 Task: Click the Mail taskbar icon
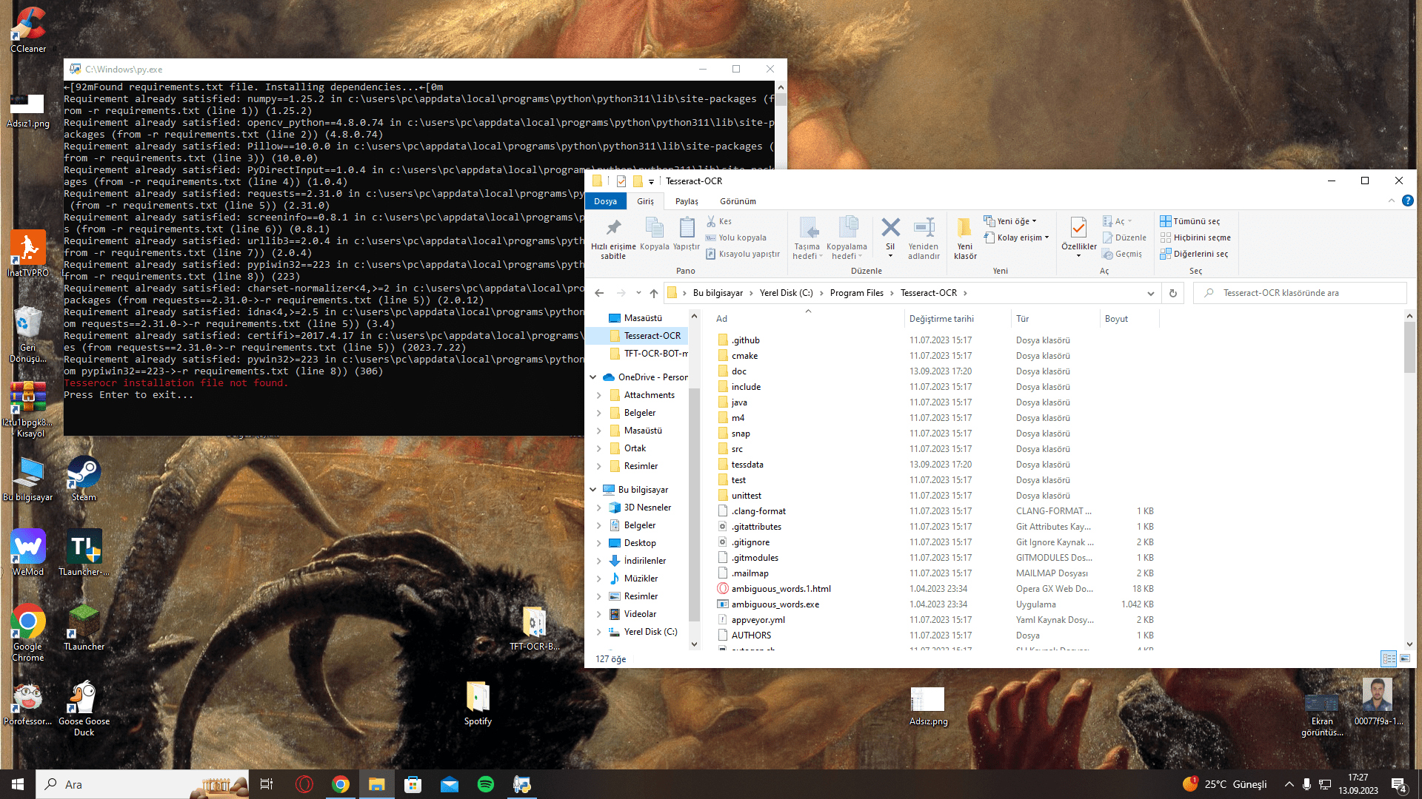tap(450, 784)
